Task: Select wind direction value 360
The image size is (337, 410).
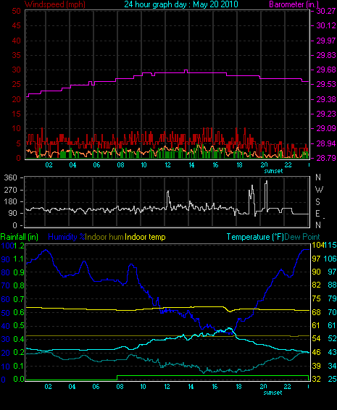Action: (11, 177)
